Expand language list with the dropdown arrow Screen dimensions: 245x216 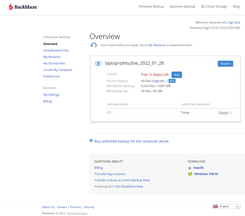[238, 206]
